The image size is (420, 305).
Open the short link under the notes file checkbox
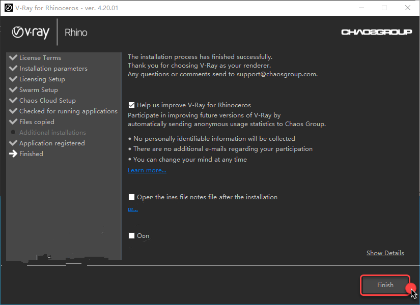133,209
